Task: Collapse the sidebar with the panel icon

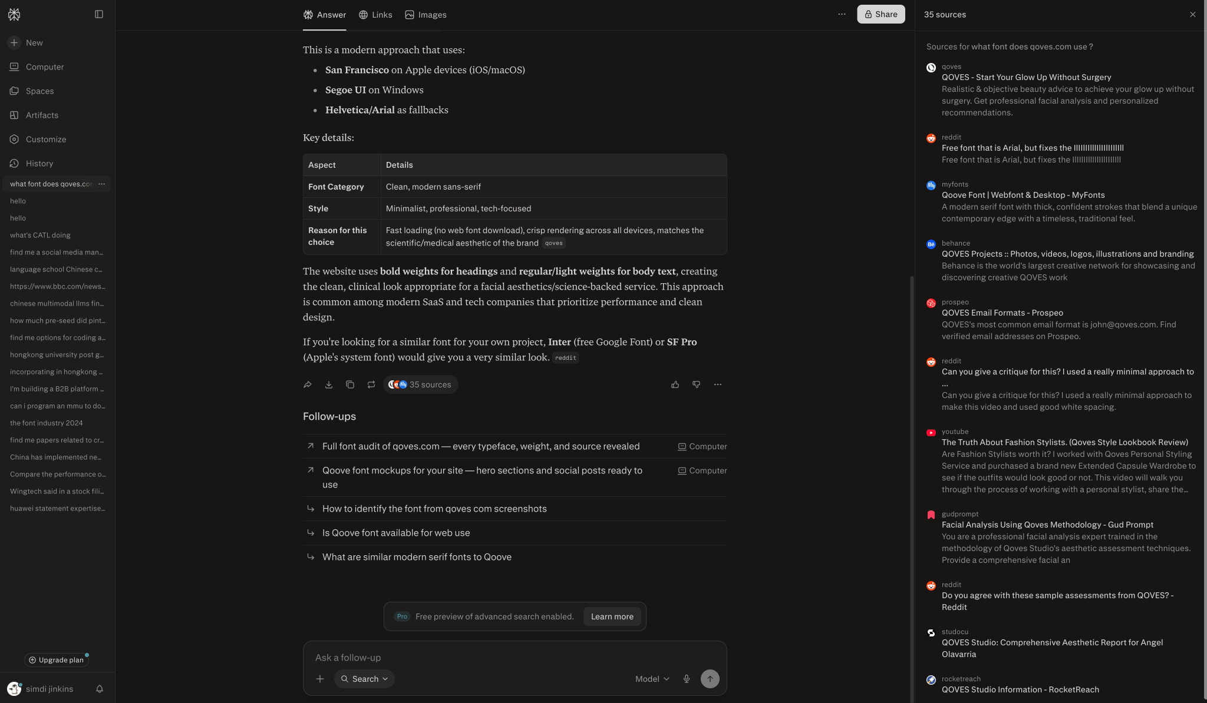Action: (x=99, y=14)
